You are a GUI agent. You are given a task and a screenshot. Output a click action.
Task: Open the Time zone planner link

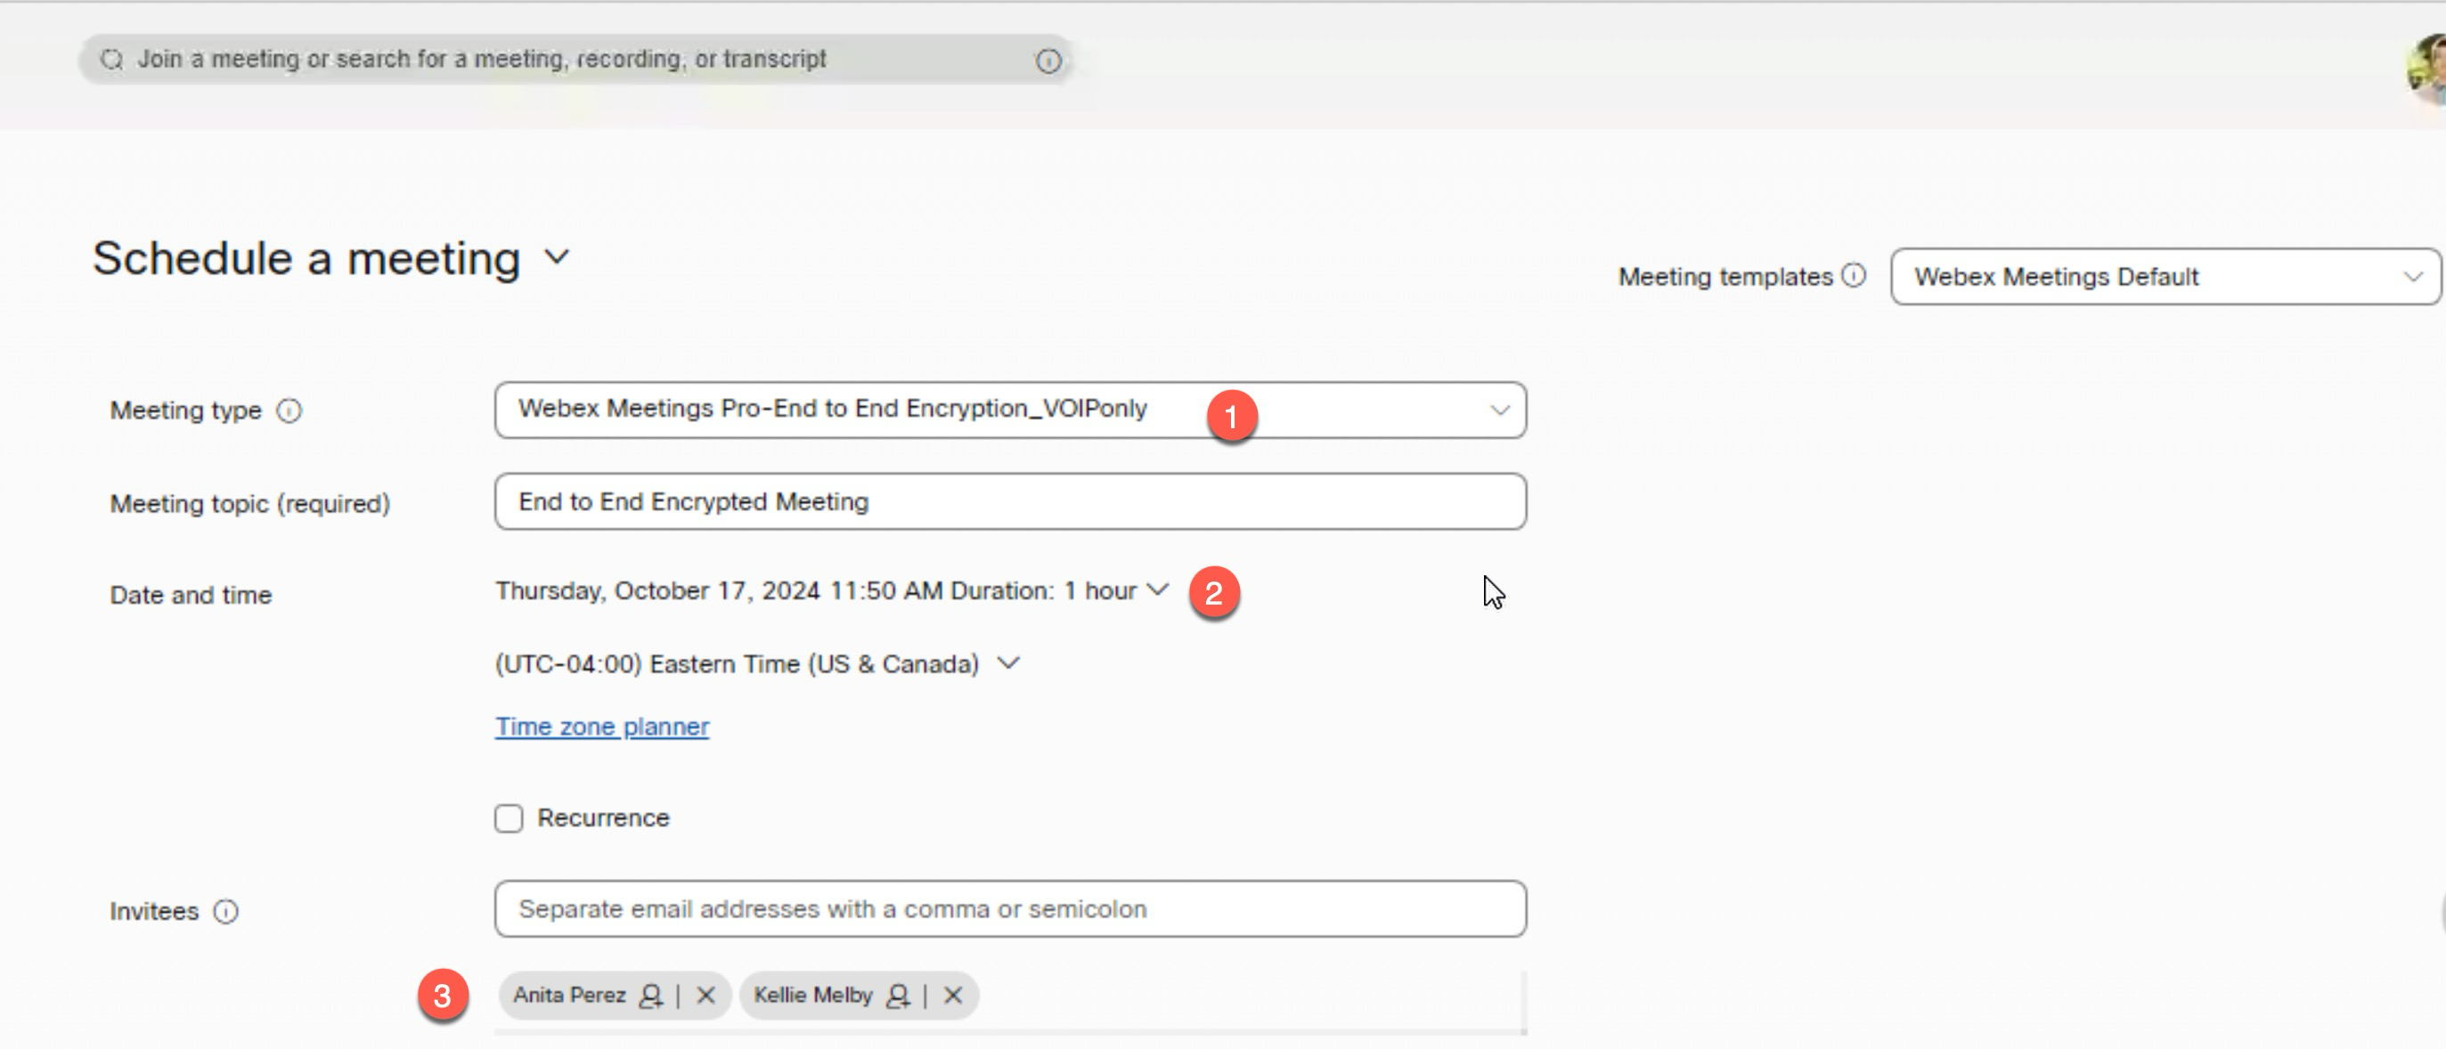602,727
